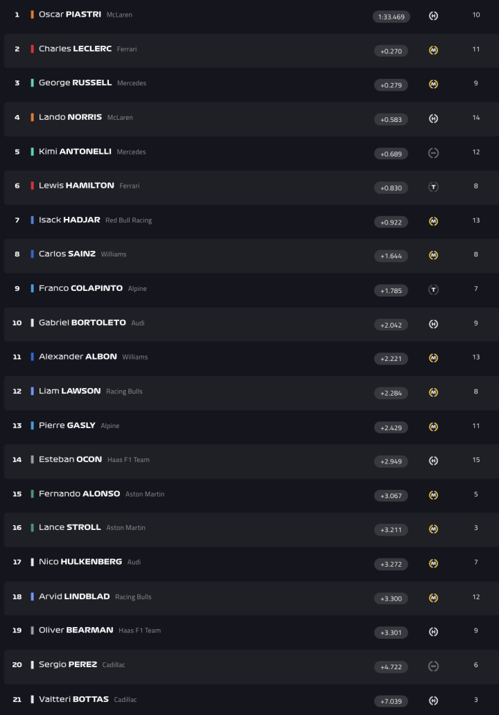499x715 pixels.
Task: Click the lap count 15 in Ocon's row
Action: (x=476, y=460)
